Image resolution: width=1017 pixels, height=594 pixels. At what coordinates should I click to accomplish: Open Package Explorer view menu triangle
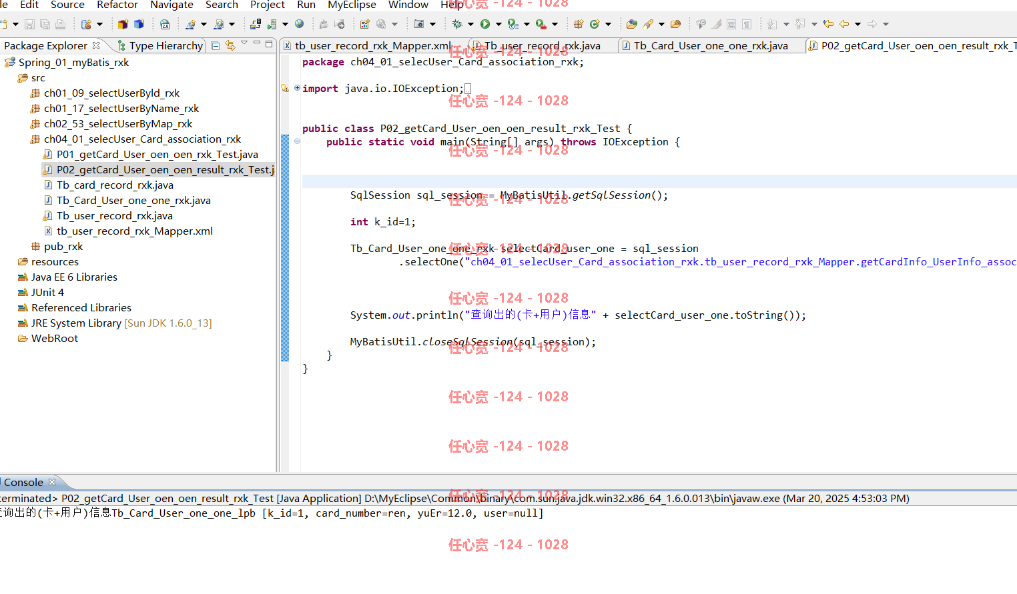point(244,44)
